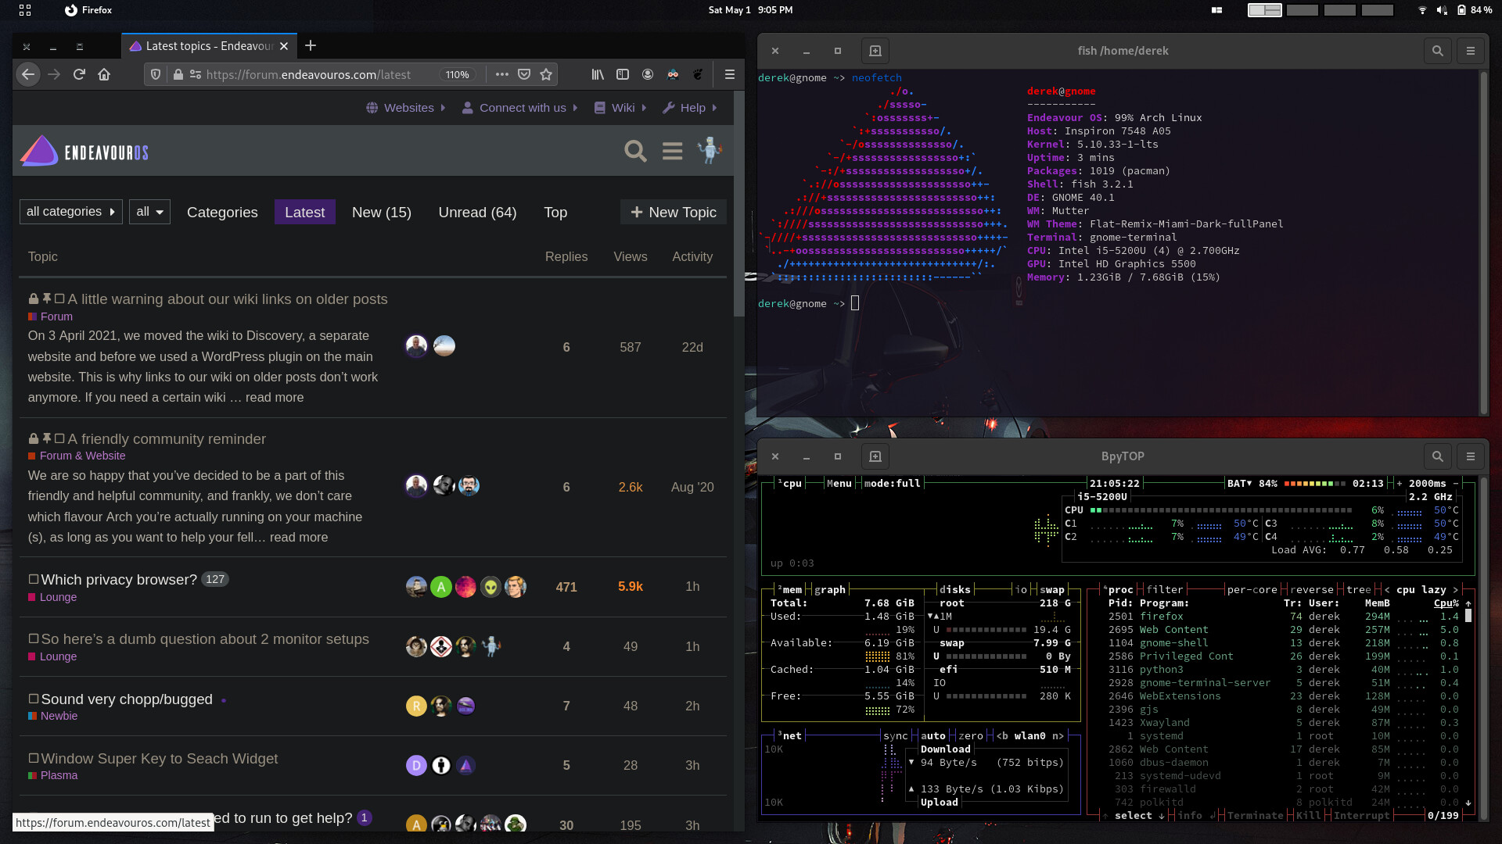Sort topics by Views column
Viewport: 1502px width, 844px height.
630,256
